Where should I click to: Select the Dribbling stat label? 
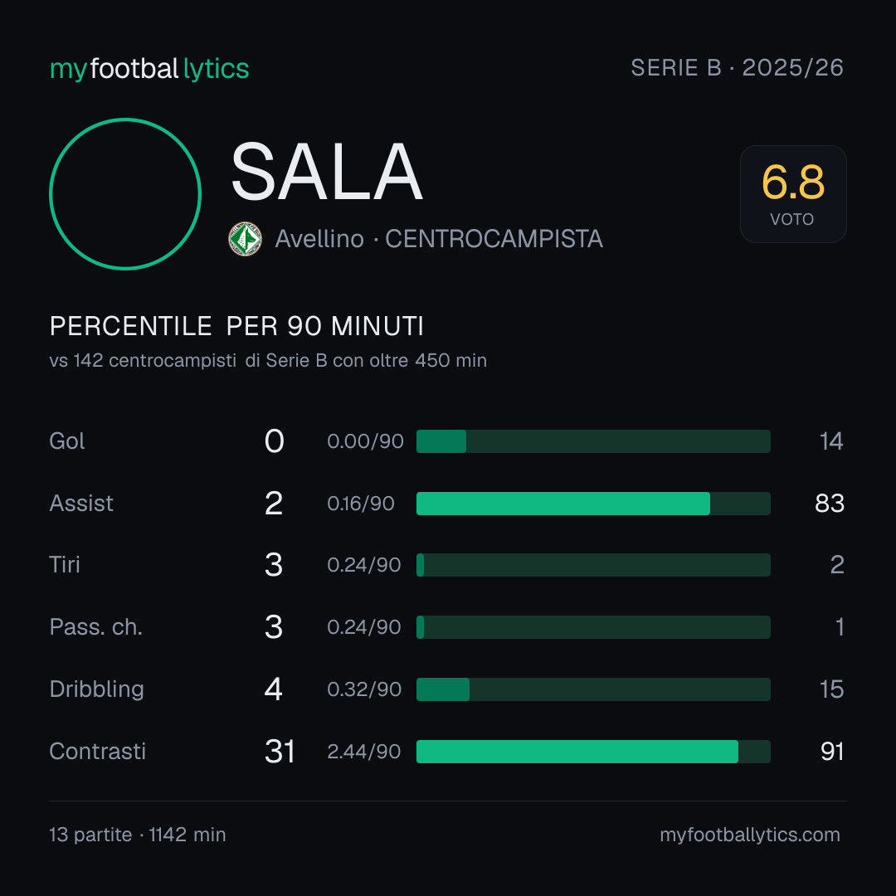(96, 689)
